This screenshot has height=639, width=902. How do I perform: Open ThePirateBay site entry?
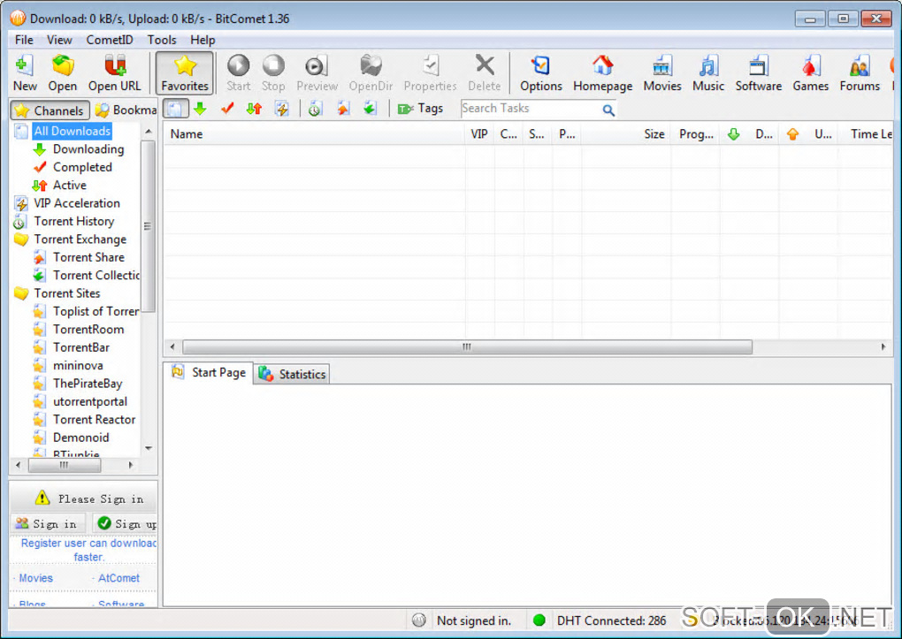(88, 384)
